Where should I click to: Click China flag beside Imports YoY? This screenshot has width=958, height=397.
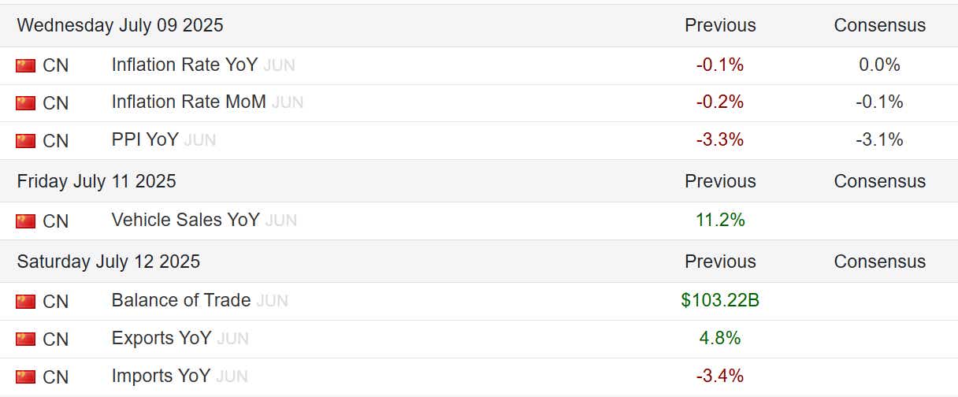click(x=26, y=377)
